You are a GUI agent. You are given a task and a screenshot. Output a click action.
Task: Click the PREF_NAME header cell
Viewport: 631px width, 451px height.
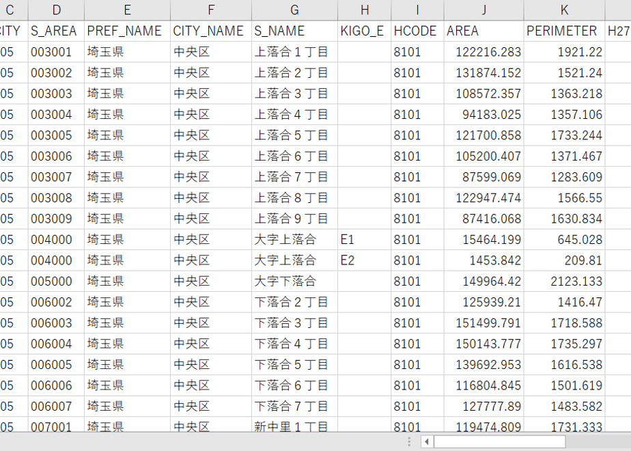pos(127,31)
